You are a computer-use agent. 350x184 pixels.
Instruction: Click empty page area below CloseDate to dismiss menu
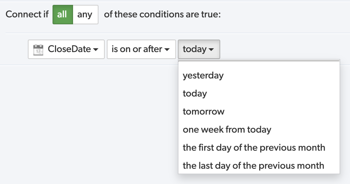tap(89, 123)
